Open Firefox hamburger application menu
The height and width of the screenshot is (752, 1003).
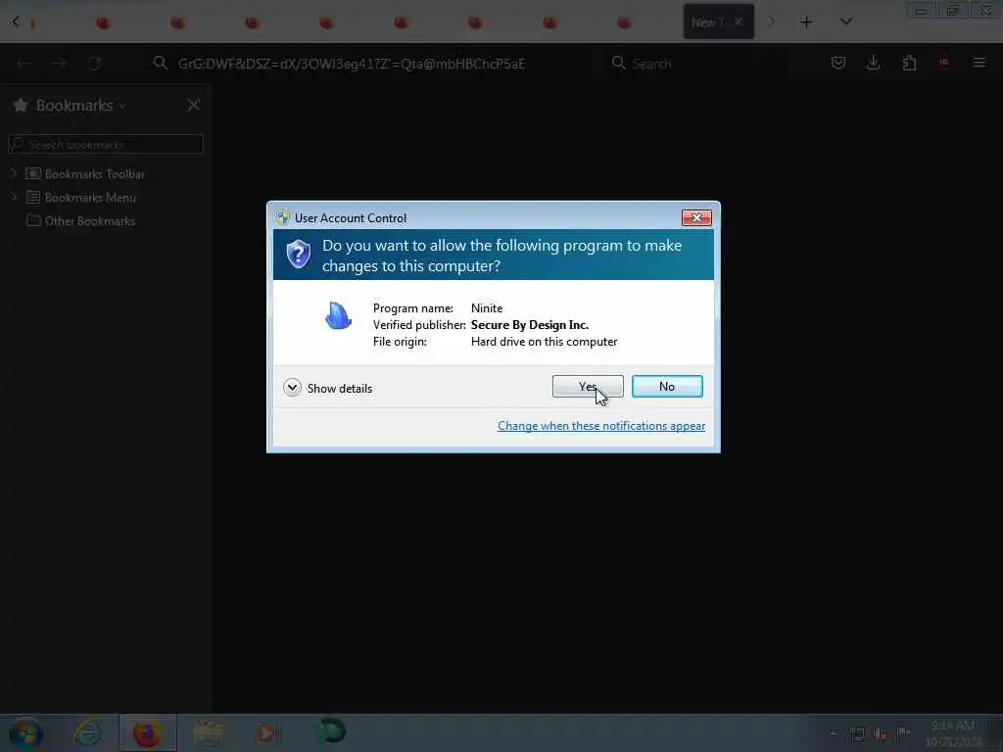point(979,63)
